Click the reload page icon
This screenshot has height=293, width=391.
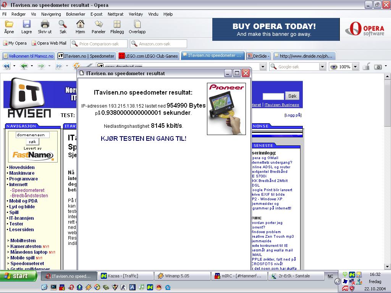coord(76,65)
